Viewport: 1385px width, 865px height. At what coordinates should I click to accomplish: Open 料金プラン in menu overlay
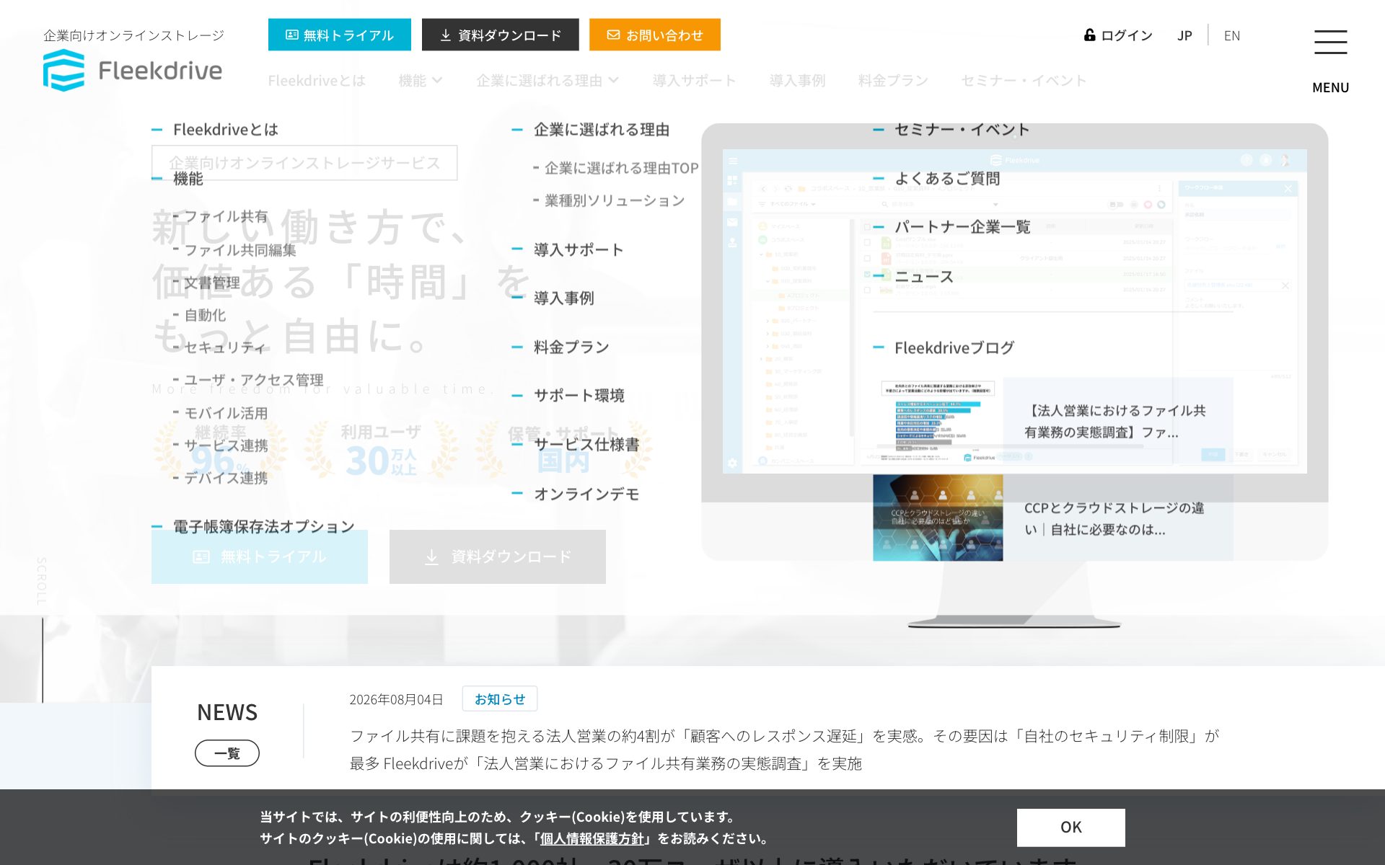click(571, 347)
